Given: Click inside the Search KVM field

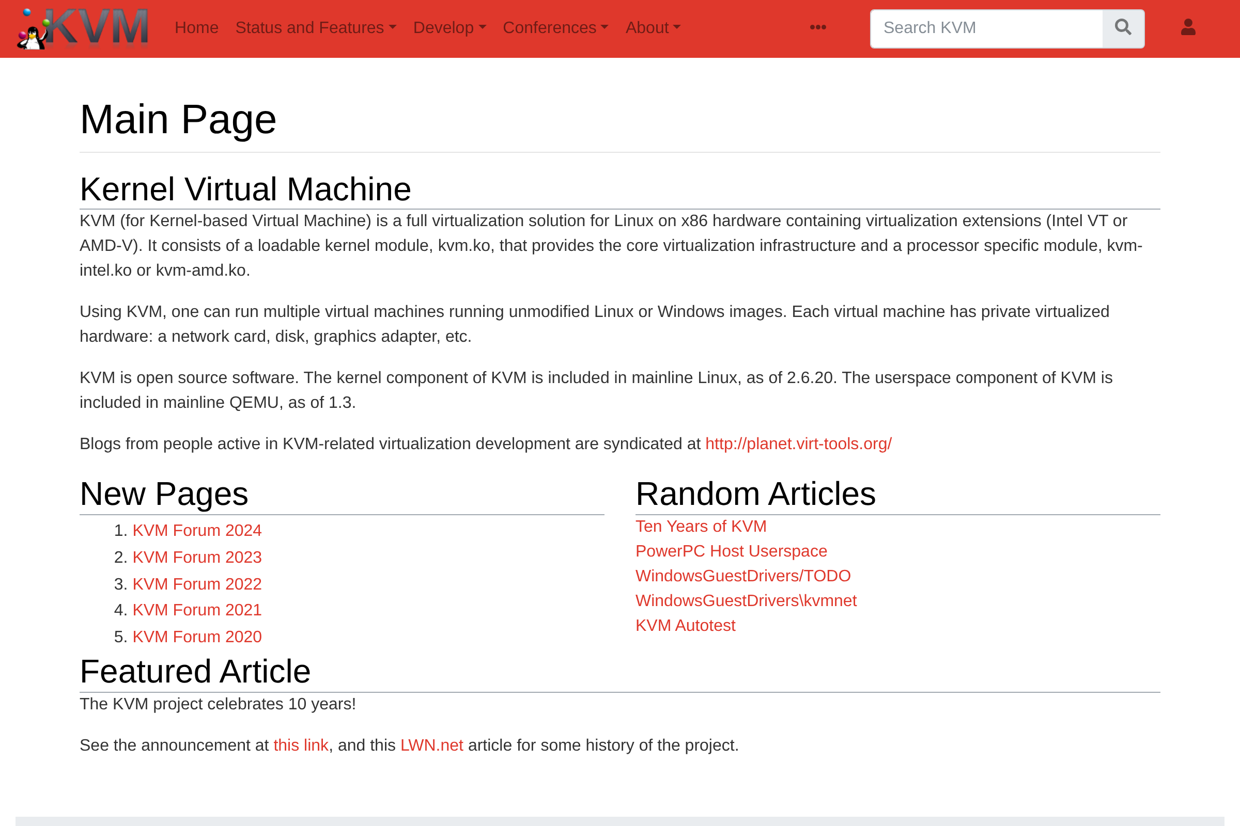Looking at the screenshot, I should [986, 28].
